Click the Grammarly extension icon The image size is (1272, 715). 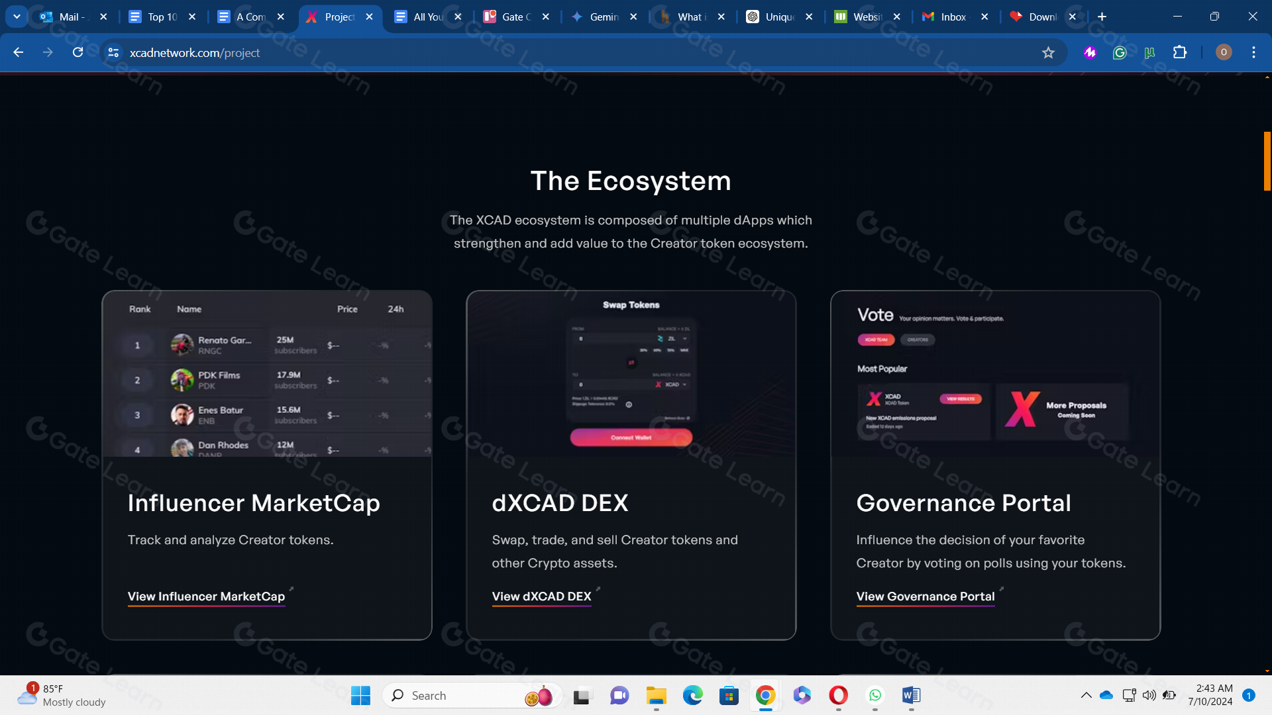click(x=1120, y=52)
